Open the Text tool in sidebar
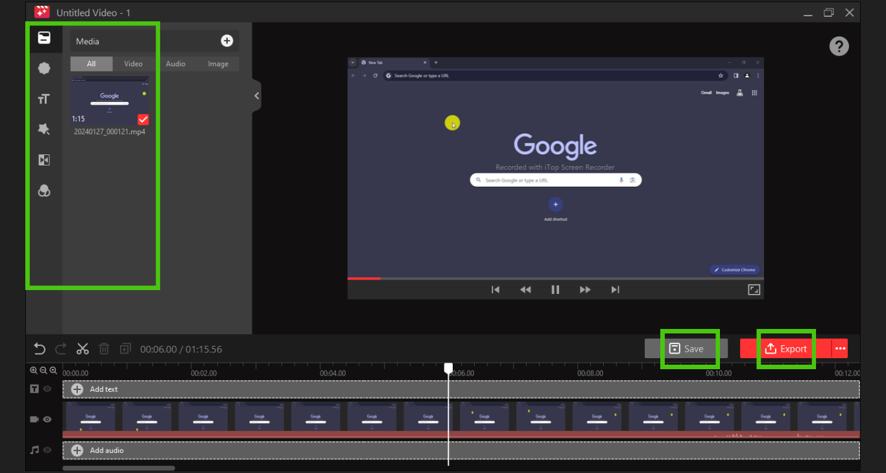Image resolution: width=886 pixels, height=473 pixels. (44, 99)
